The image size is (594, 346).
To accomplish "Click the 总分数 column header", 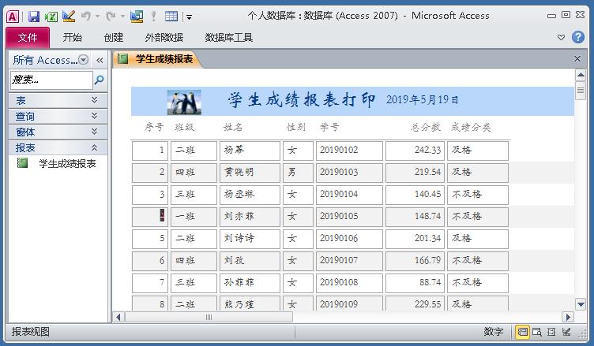I will [x=426, y=128].
